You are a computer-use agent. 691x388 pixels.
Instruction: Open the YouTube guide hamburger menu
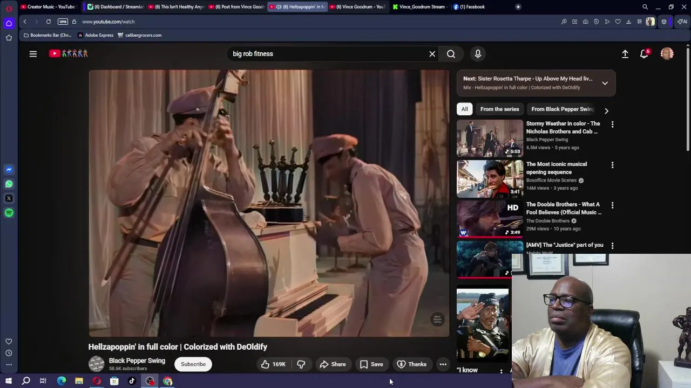point(33,54)
